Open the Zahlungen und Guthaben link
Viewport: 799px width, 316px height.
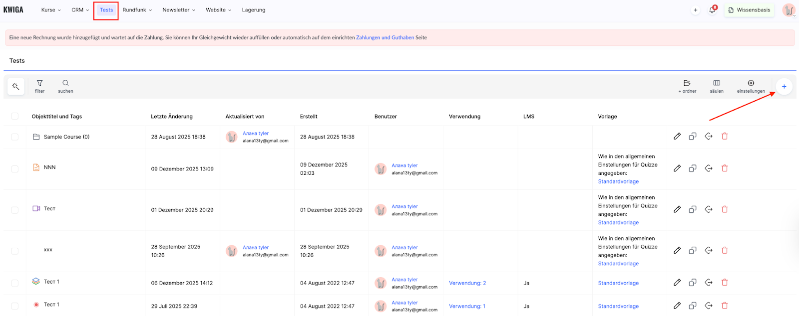click(x=385, y=37)
